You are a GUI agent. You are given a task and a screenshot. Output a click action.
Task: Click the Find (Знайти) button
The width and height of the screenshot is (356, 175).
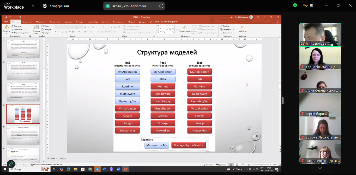(x=225, y=26)
